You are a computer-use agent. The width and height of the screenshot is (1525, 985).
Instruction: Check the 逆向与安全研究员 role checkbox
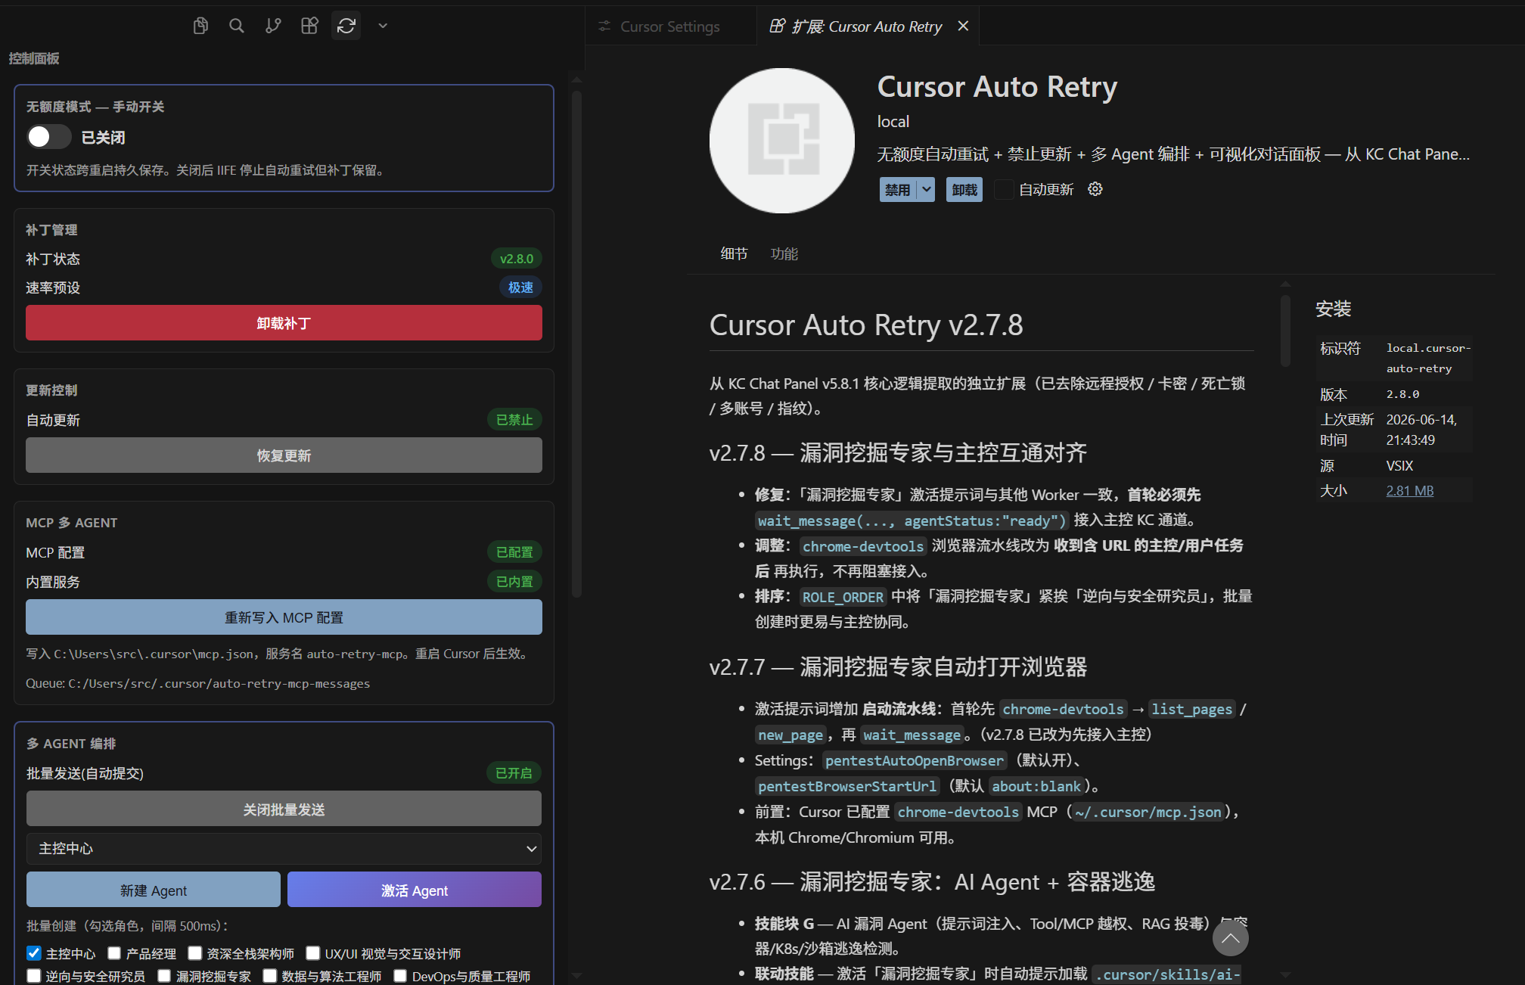[x=34, y=976]
